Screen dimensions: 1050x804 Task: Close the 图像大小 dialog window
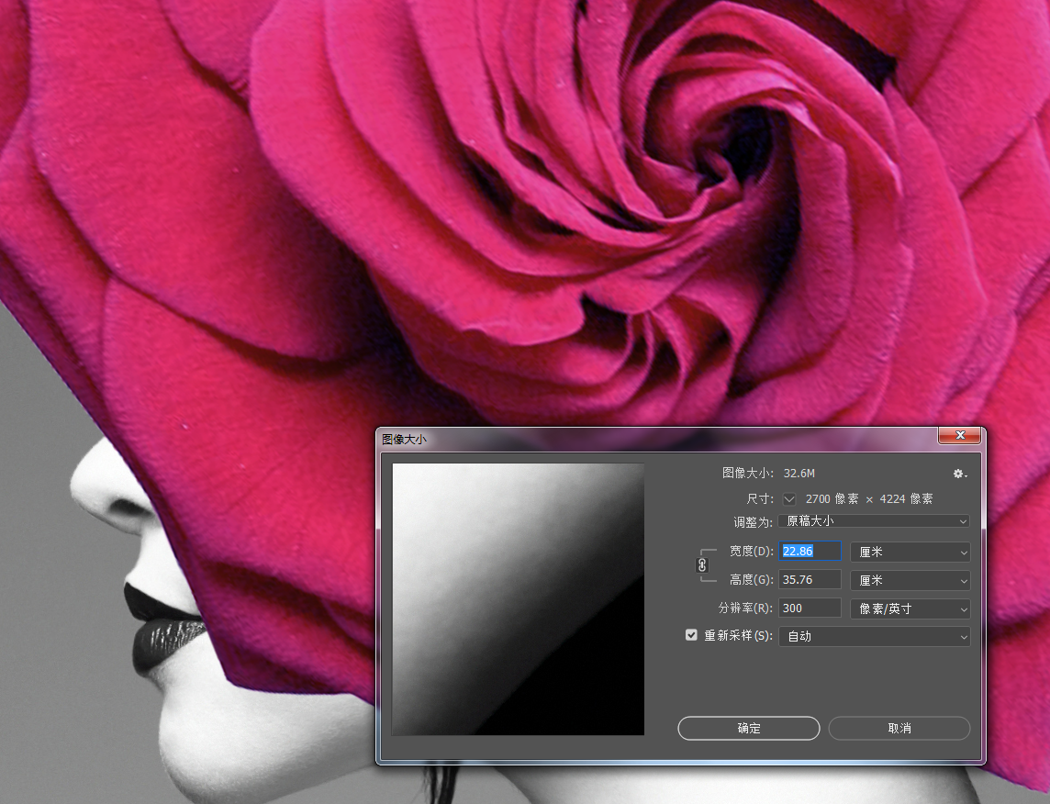coord(960,435)
